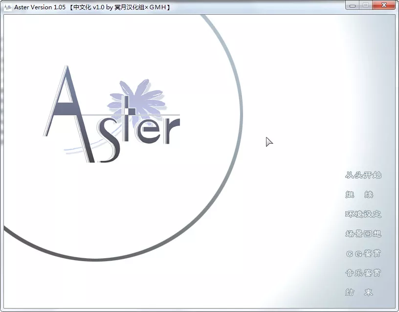Exit the game using 结束
Screen dimensions: 399x312
coord(359,292)
